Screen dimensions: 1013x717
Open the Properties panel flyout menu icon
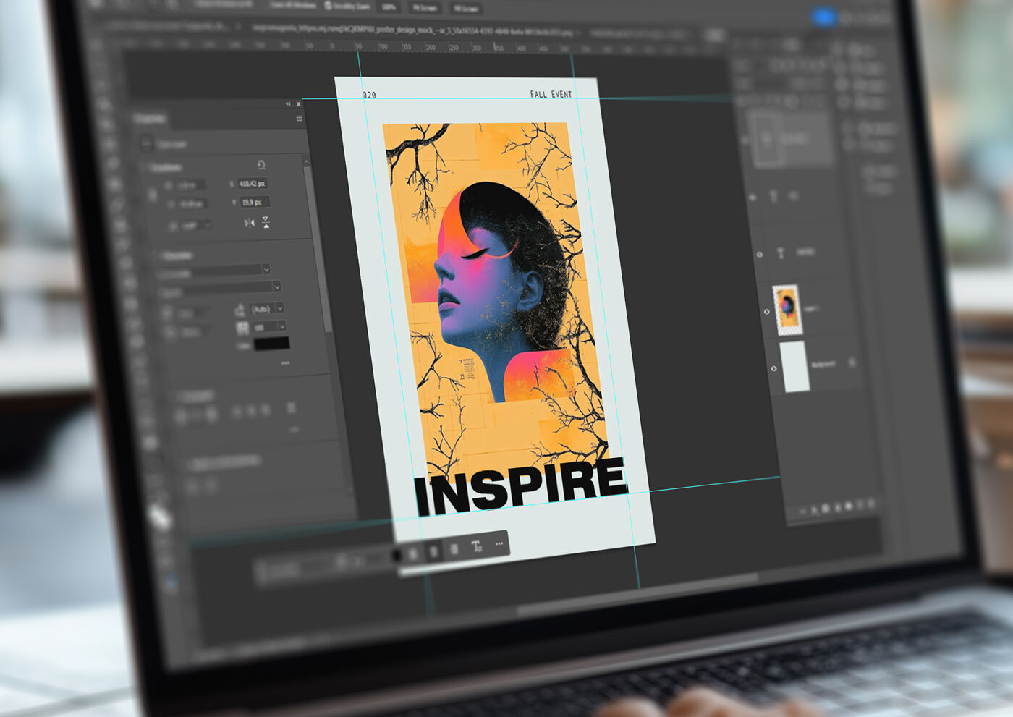pos(300,118)
